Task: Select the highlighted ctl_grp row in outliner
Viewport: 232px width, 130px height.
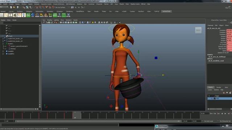Action: [19, 36]
